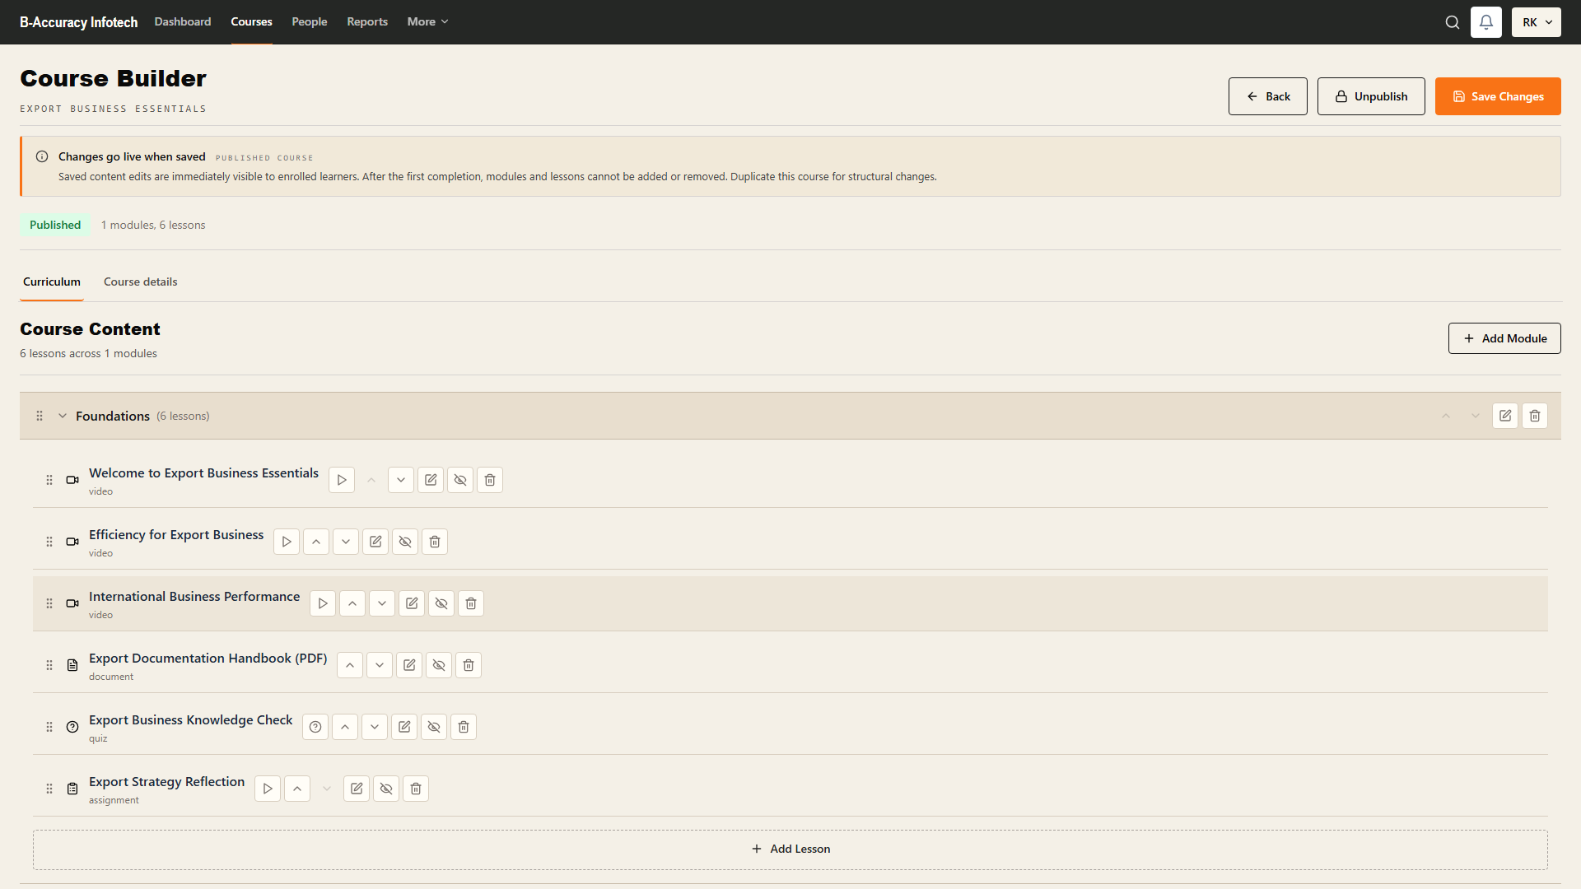Image resolution: width=1581 pixels, height=889 pixels.
Task: Click the info icon in the notice banner
Action: click(42, 156)
